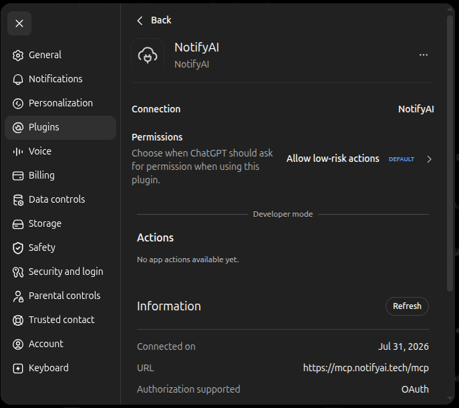This screenshot has height=408, width=459.
Task: Open the Keyboard tab
Action: pos(60,369)
